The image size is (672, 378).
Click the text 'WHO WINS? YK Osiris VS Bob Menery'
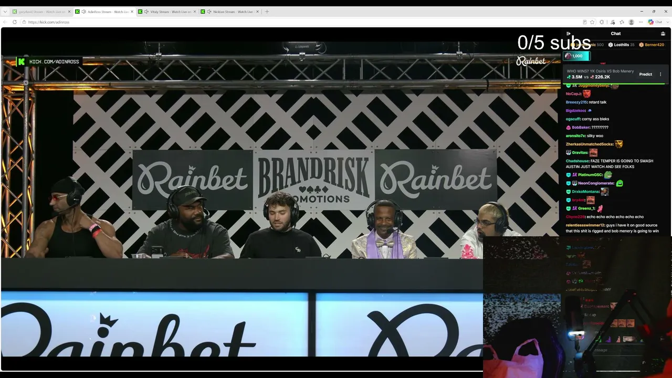[x=600, y=71]
